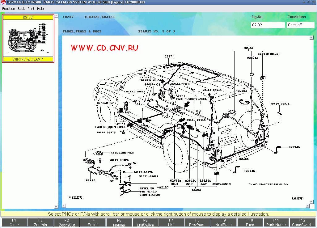This screenshot has width=317, height=228.
Task: Click the Toyota logo icon in title bar
Action: tap(3, 2)
